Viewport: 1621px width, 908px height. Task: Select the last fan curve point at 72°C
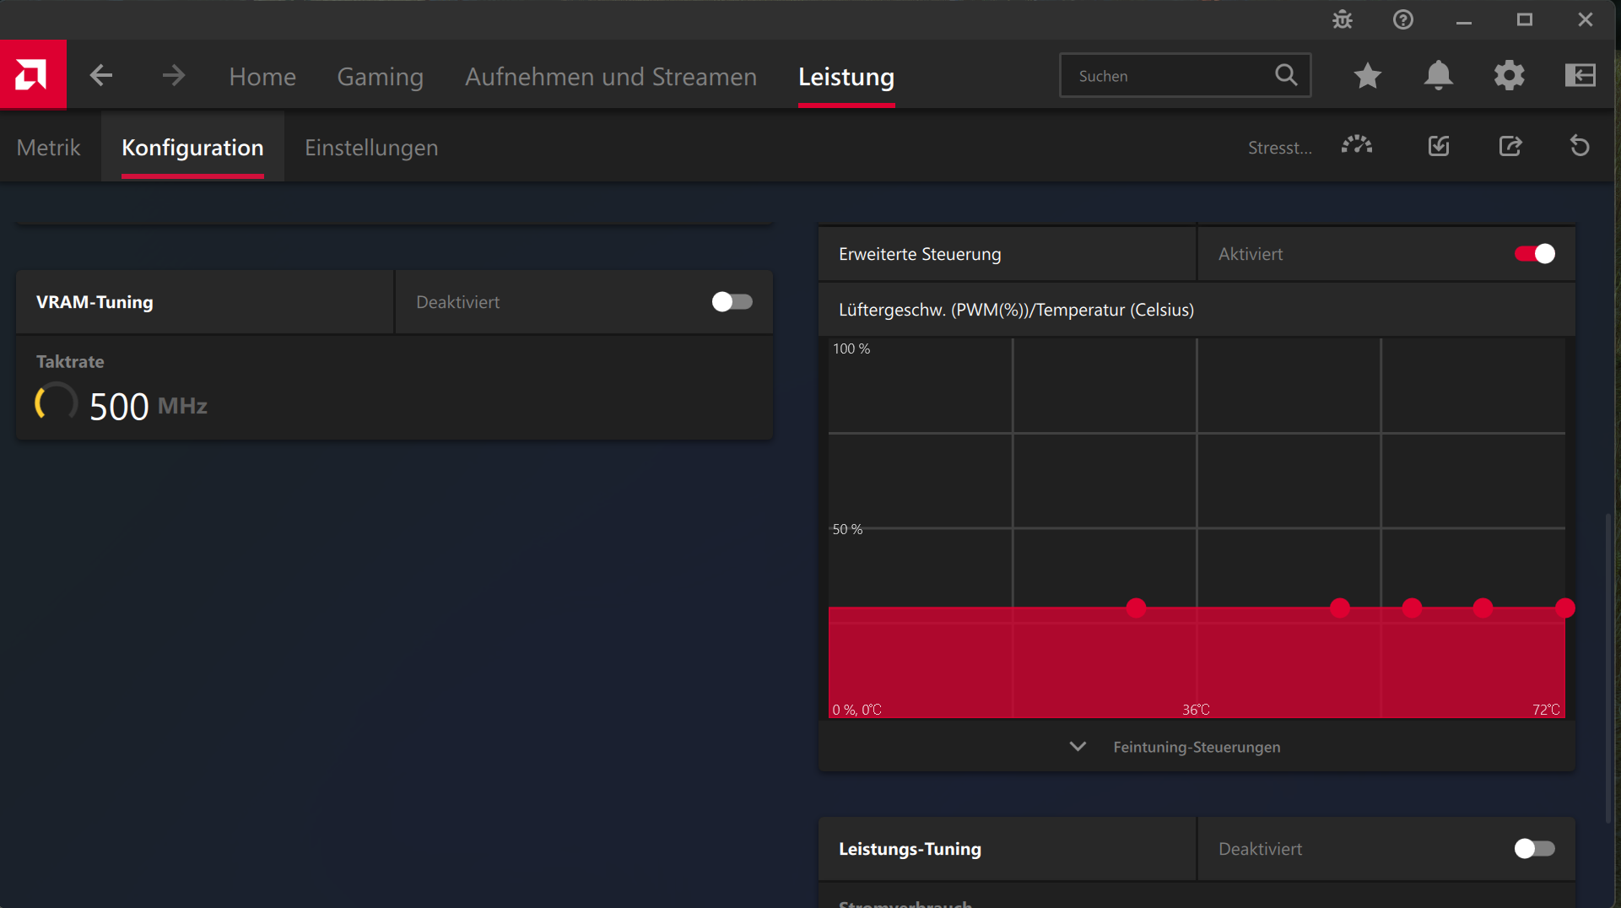1564,608
